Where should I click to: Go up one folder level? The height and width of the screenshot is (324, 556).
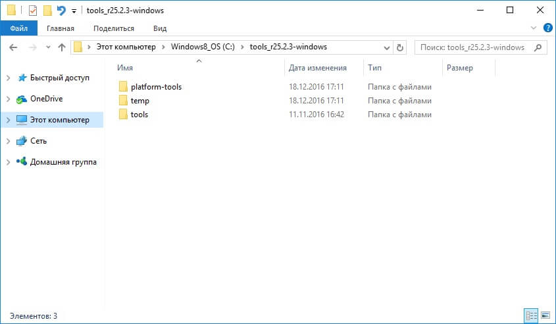tap(62, 47)
